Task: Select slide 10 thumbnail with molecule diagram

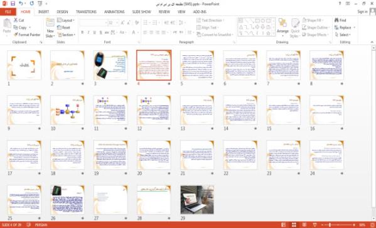Action: (x=67, y=110)
